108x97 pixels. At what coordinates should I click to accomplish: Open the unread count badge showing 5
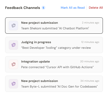click(43, 8)
